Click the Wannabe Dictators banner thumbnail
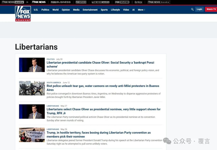The height and width of the screenshot is (150, 217). [32, 135]
